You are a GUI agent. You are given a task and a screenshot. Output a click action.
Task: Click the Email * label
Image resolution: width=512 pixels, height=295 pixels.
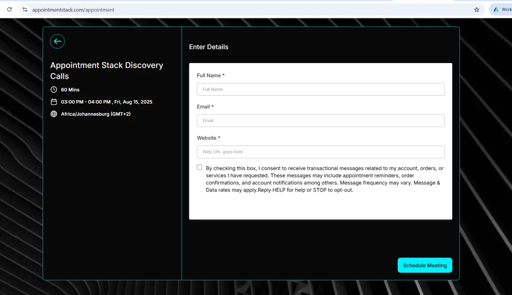[205, 106]
